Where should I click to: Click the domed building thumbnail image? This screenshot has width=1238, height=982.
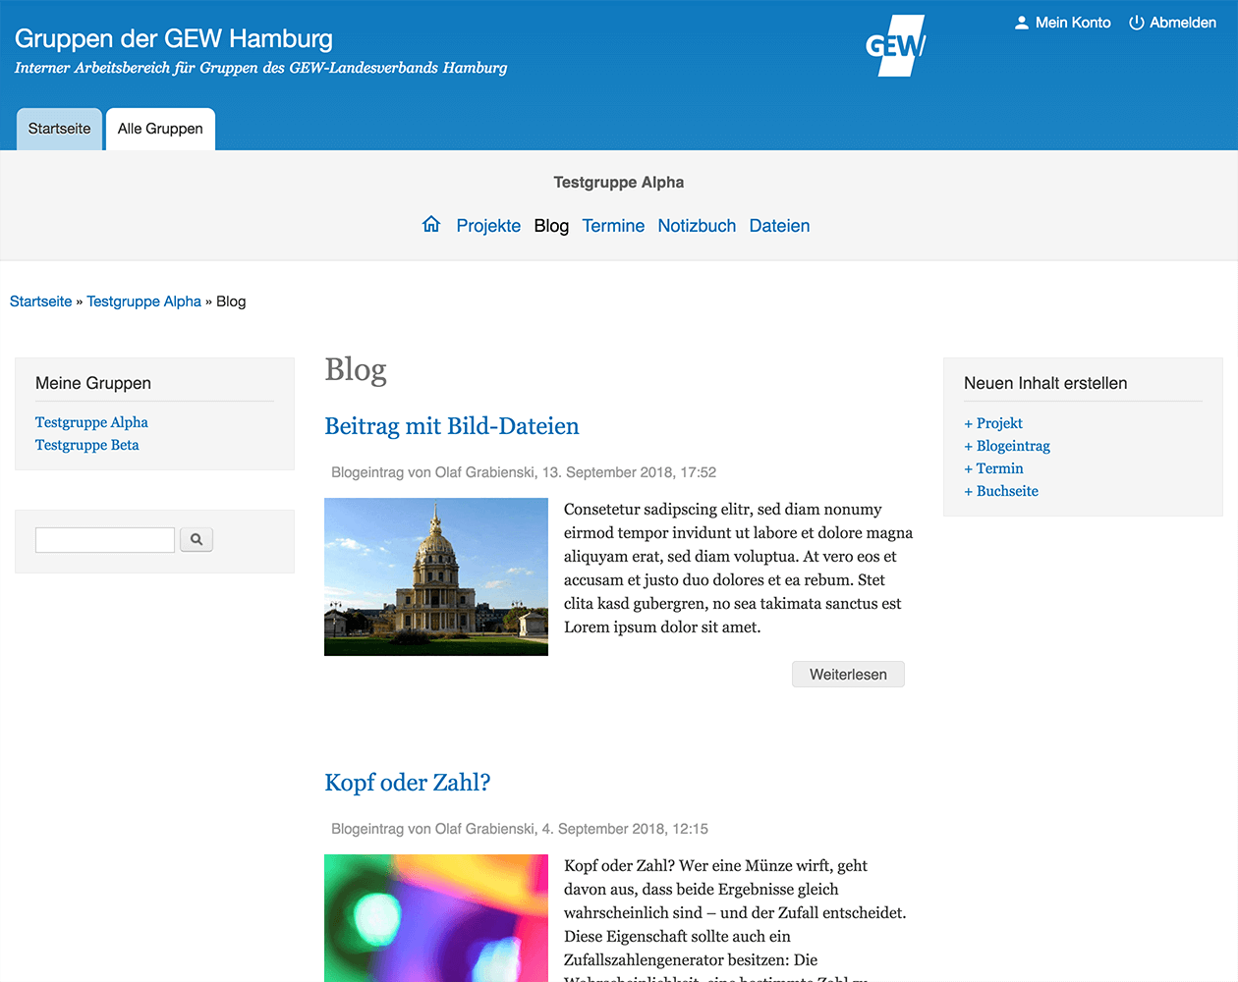click(x=436, y=576)
